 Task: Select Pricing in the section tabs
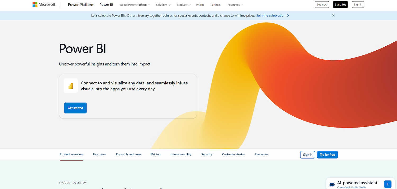point(156,154)
